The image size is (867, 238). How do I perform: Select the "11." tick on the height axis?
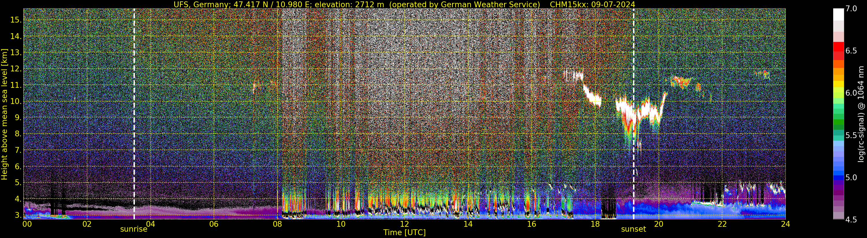(16, 85)
